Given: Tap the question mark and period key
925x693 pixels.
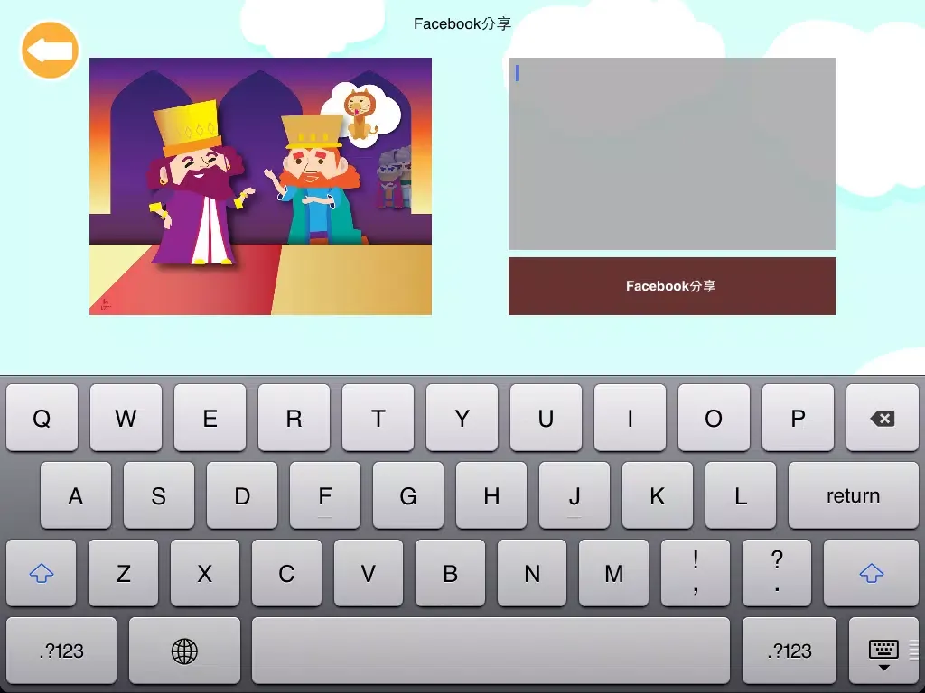Looking at the screenshot, I should (x=777, y=573).
